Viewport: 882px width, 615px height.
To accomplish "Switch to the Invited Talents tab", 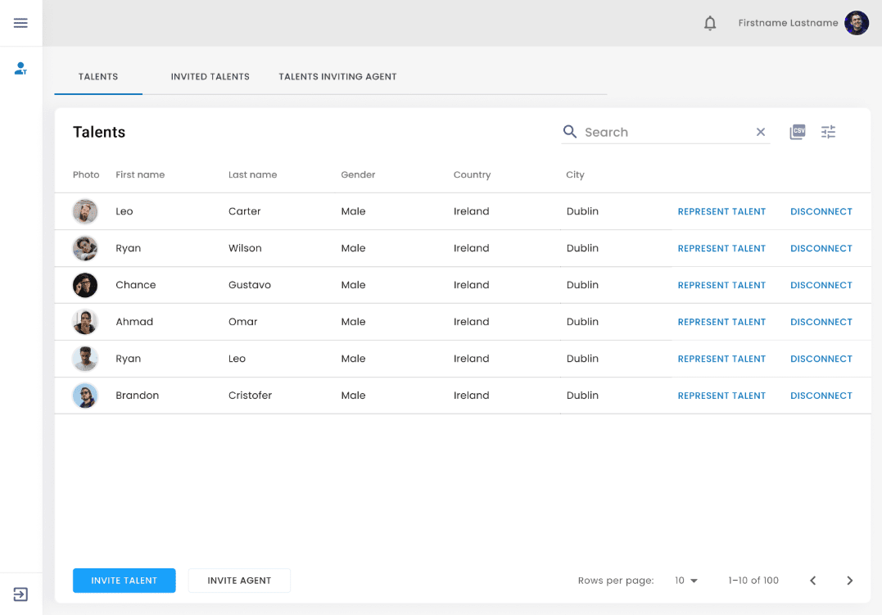I will coord(210,77).
